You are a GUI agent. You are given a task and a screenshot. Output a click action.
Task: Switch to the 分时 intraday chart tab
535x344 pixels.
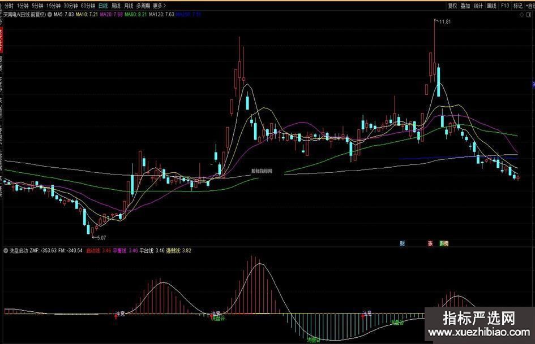pos(9,6)
